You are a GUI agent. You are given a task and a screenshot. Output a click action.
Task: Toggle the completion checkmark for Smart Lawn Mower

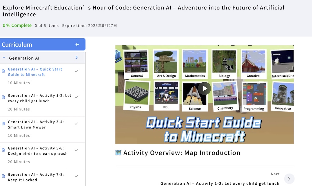tap(76, 123)
